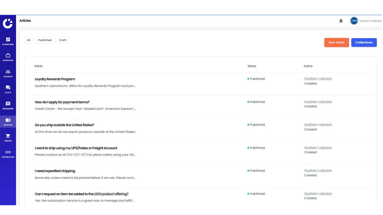Select the Articles sidebar icon

click(8, 122)
